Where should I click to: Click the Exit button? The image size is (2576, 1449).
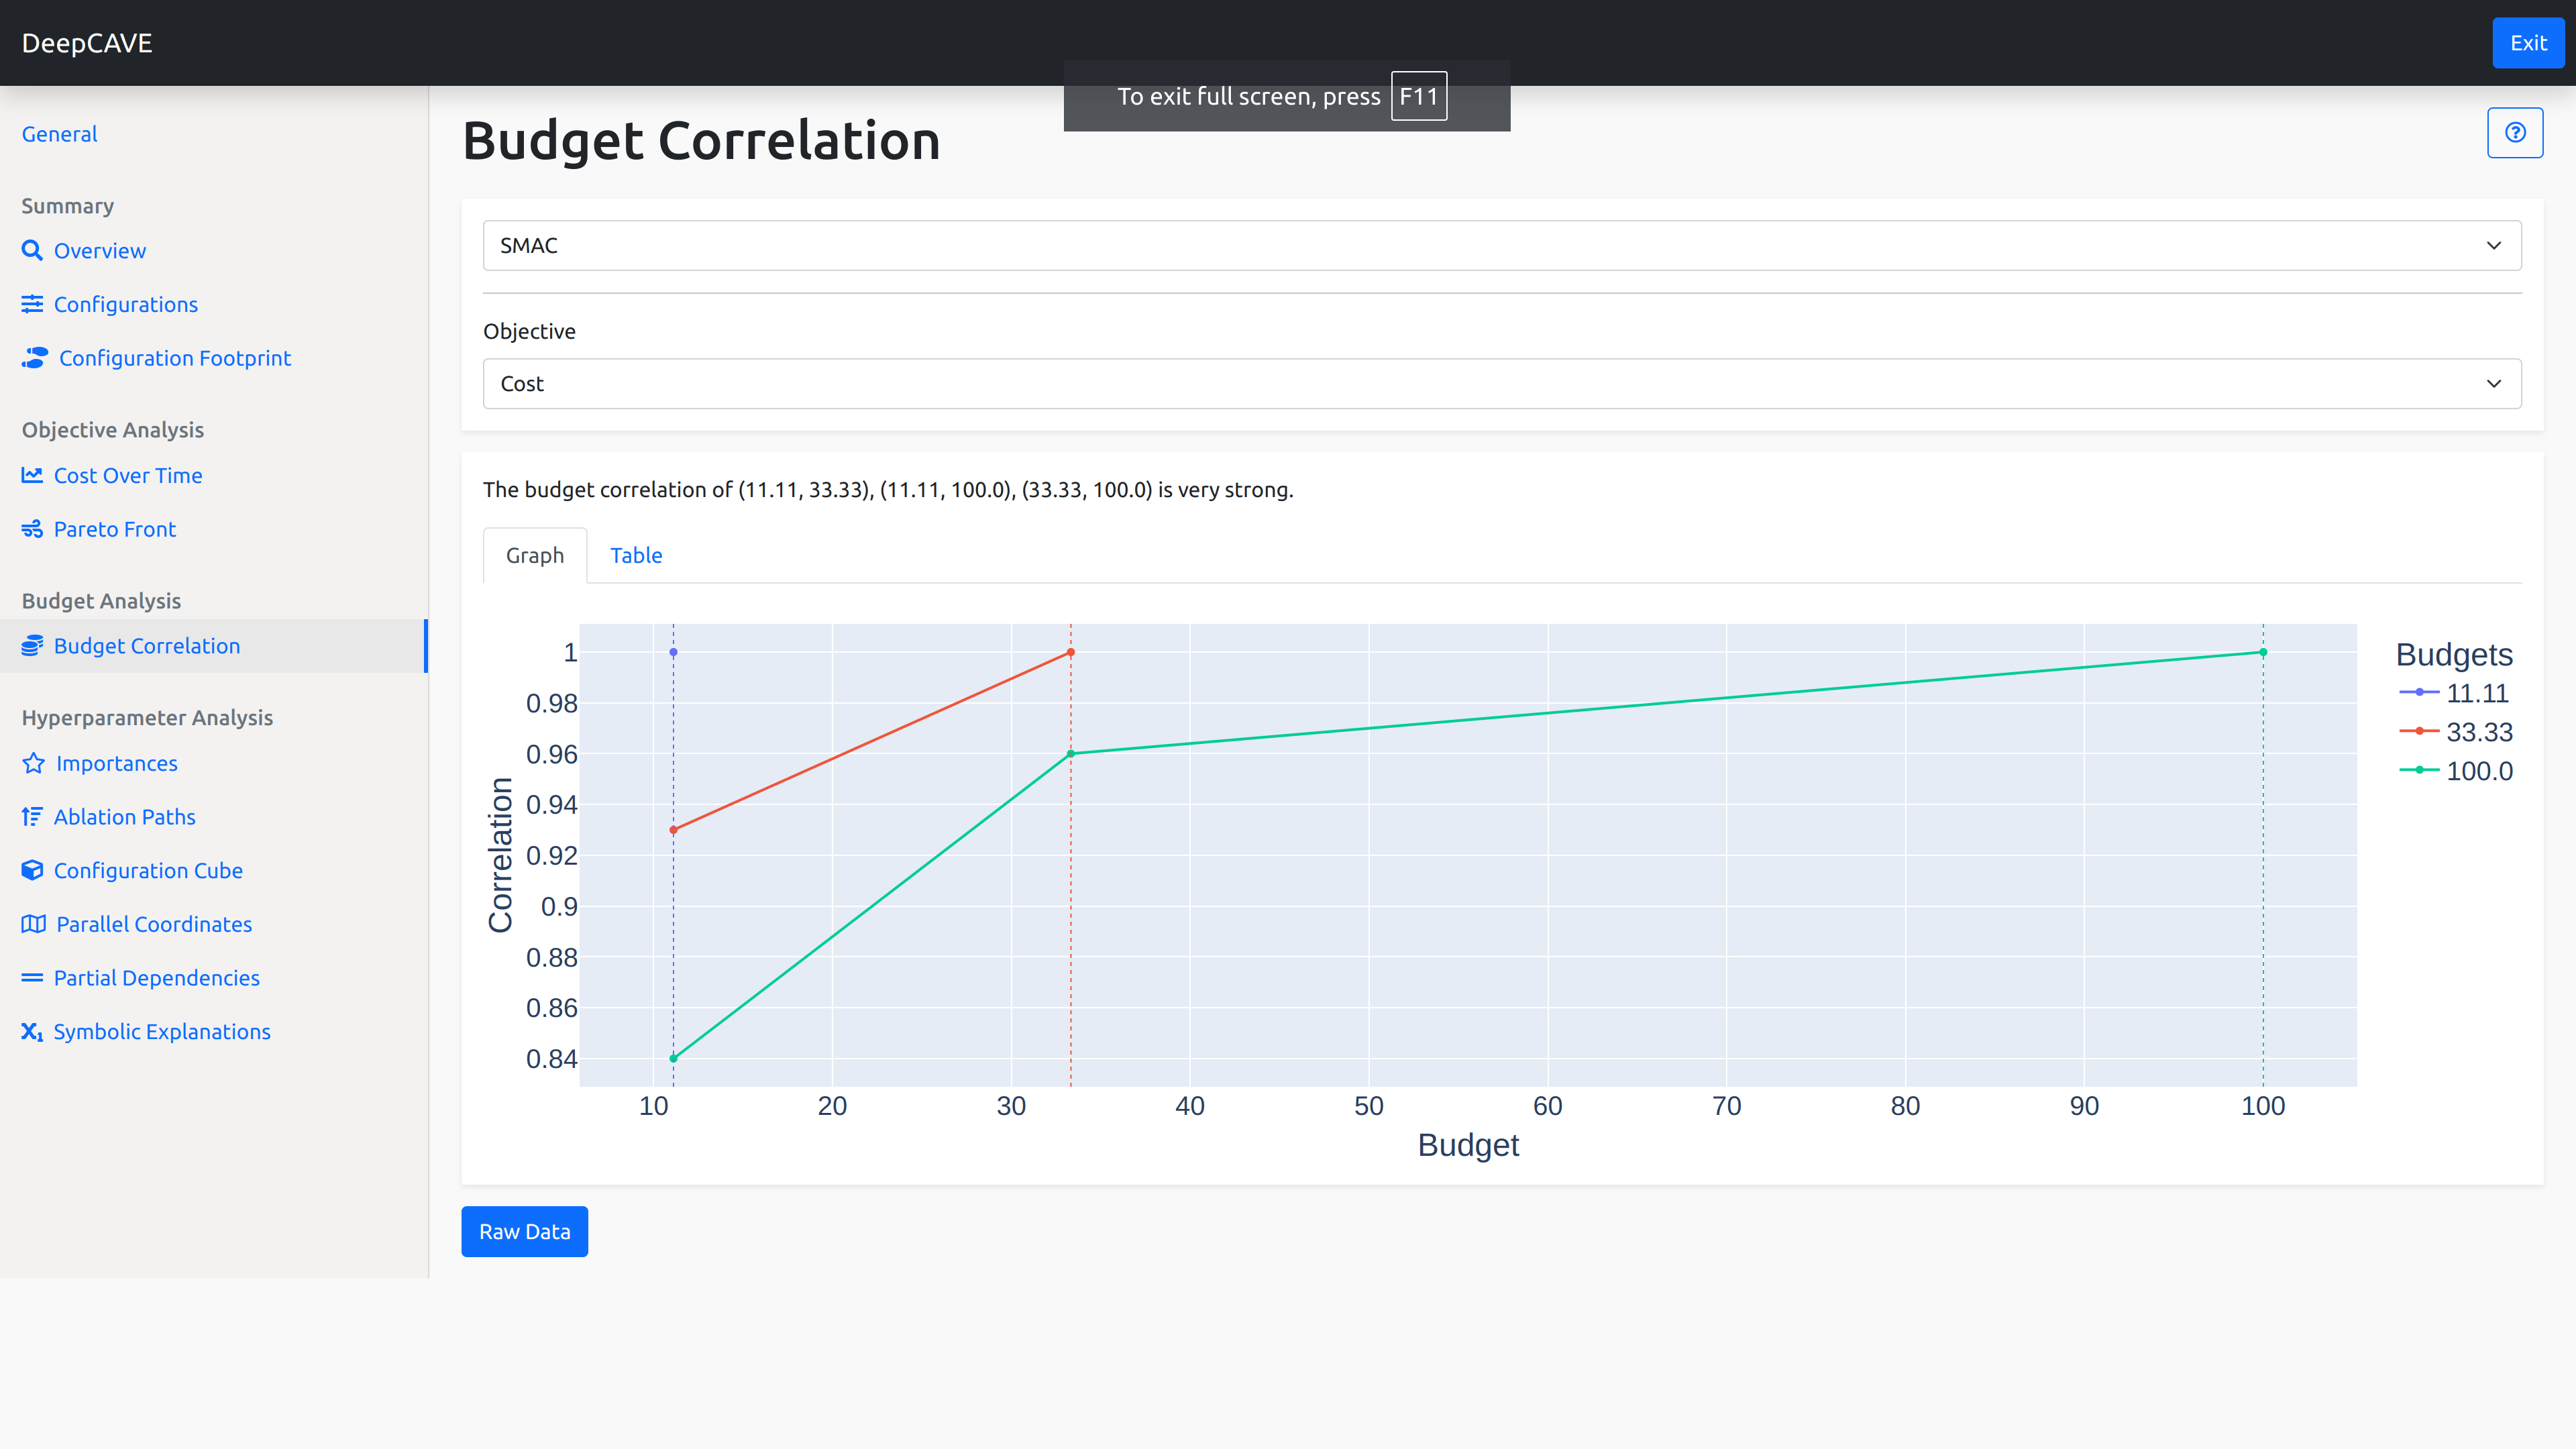2528,43
